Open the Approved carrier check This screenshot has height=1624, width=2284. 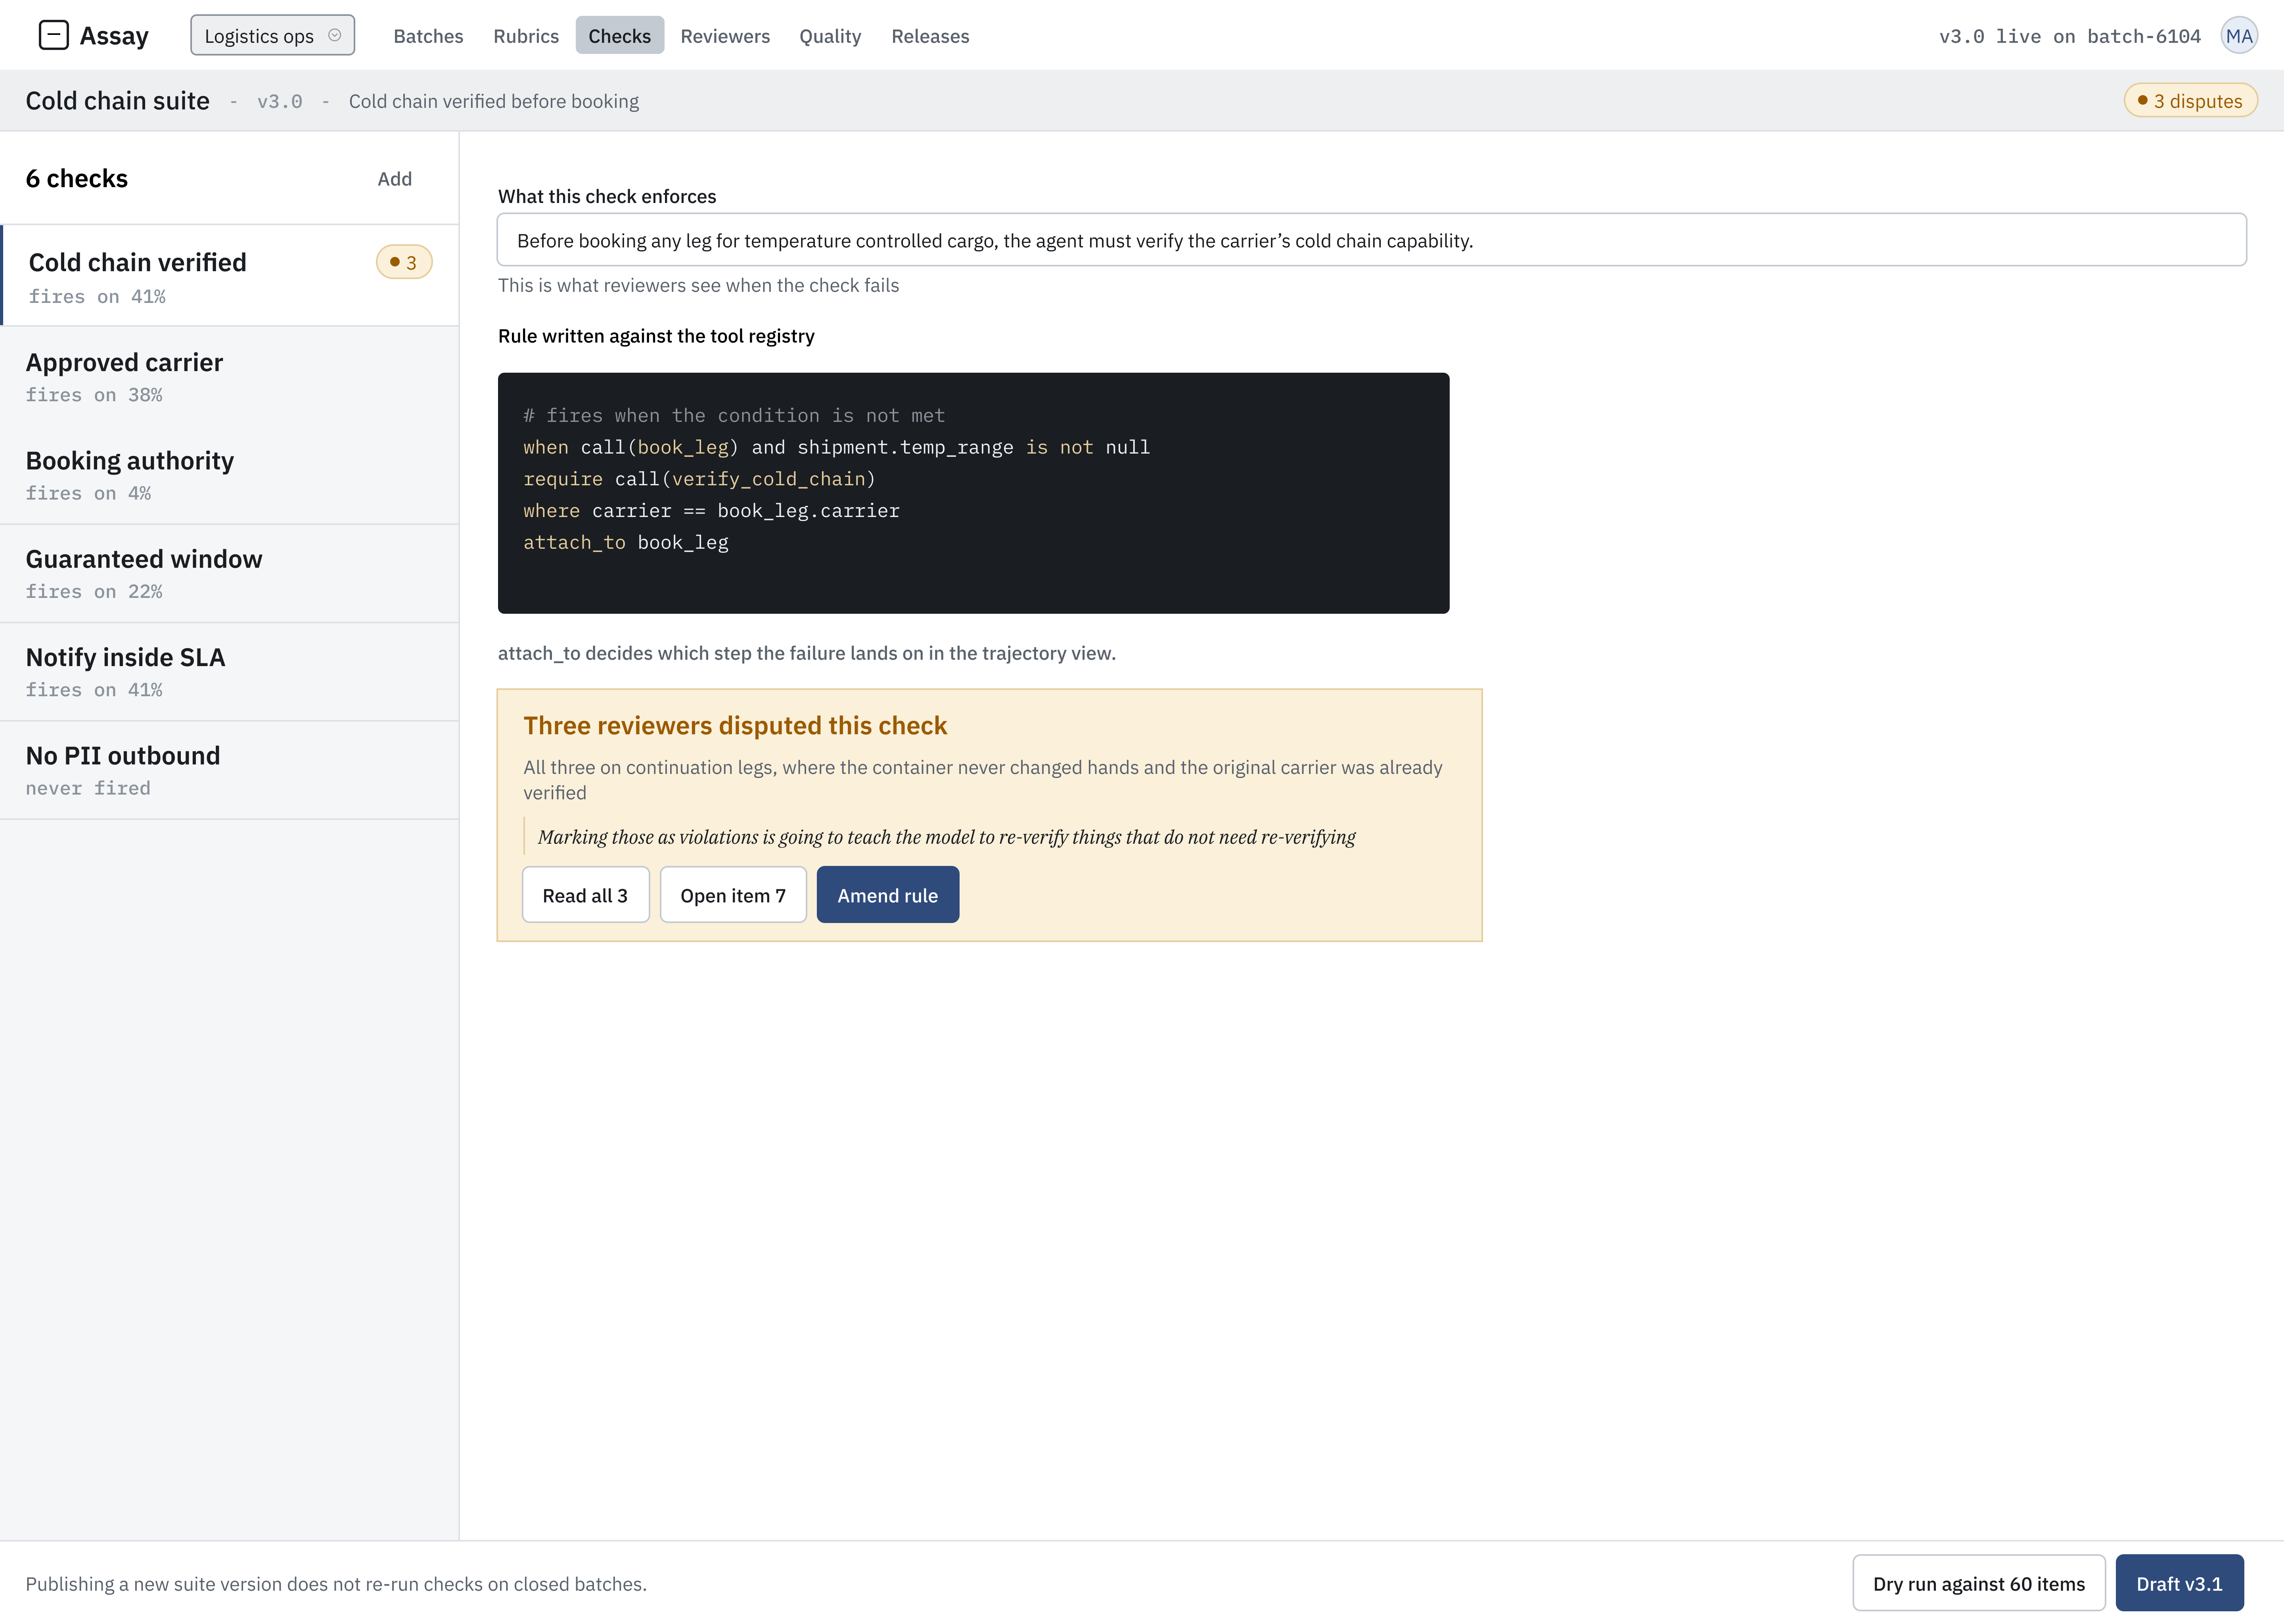(x=230, y=376)
